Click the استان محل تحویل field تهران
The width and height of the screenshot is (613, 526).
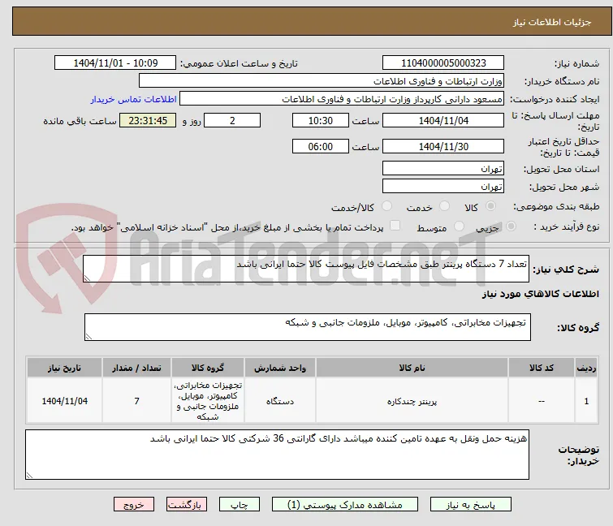coord(443,168)
